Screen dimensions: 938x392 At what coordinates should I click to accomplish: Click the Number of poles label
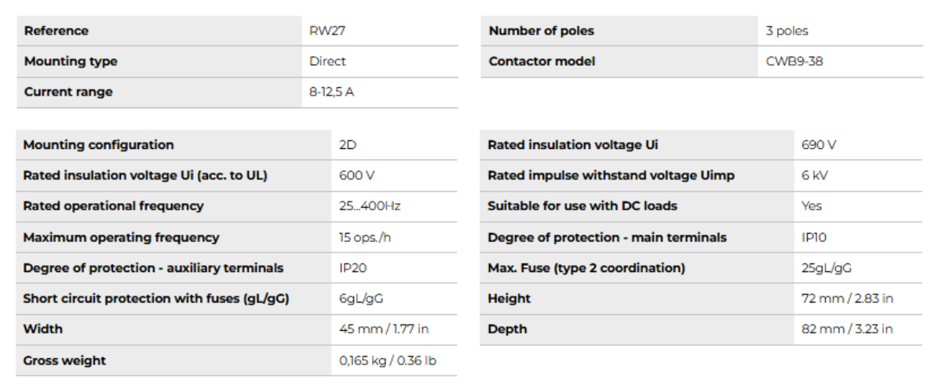click(x=542, y=31)
